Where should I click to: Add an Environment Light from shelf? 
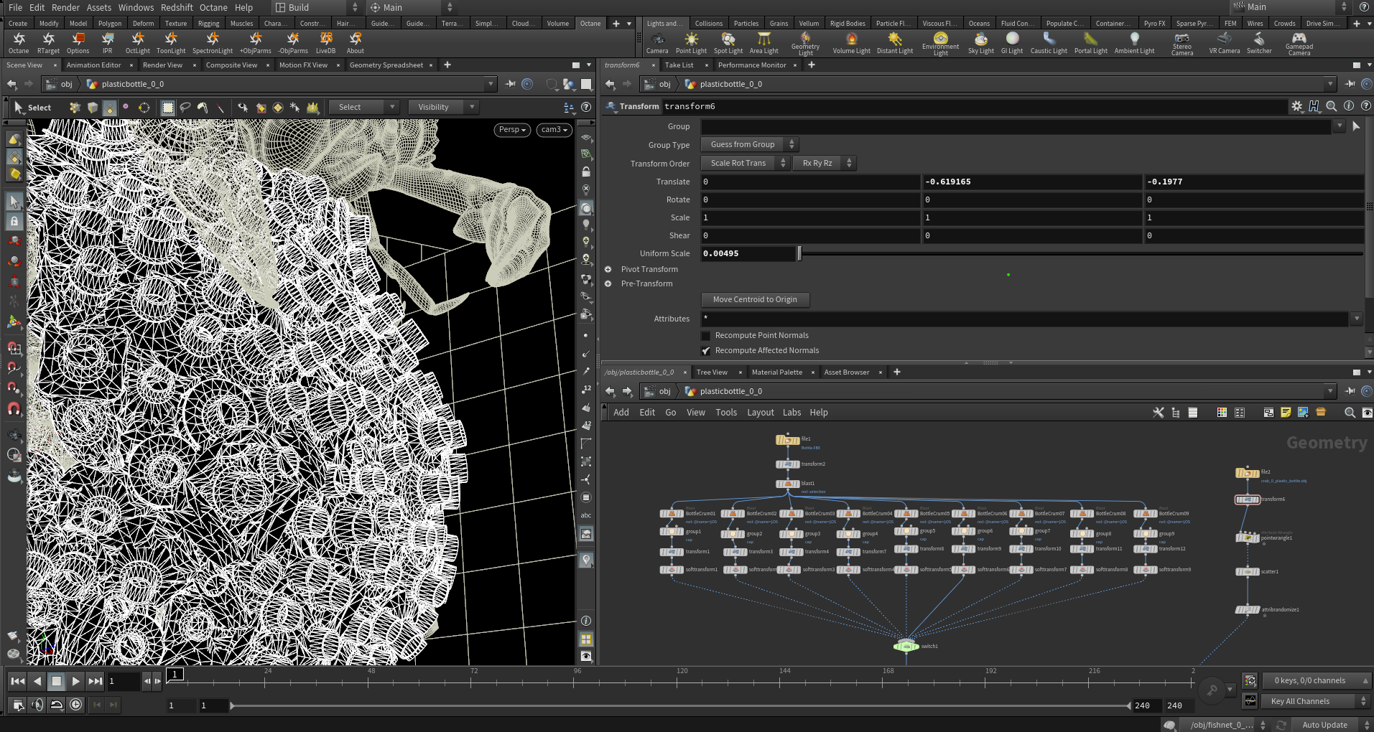[940, 42]
